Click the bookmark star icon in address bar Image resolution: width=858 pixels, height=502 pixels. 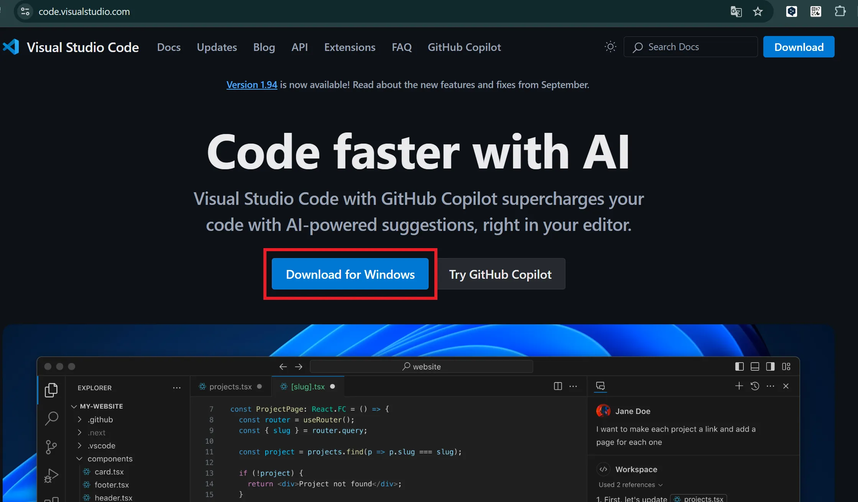[758, 11]
